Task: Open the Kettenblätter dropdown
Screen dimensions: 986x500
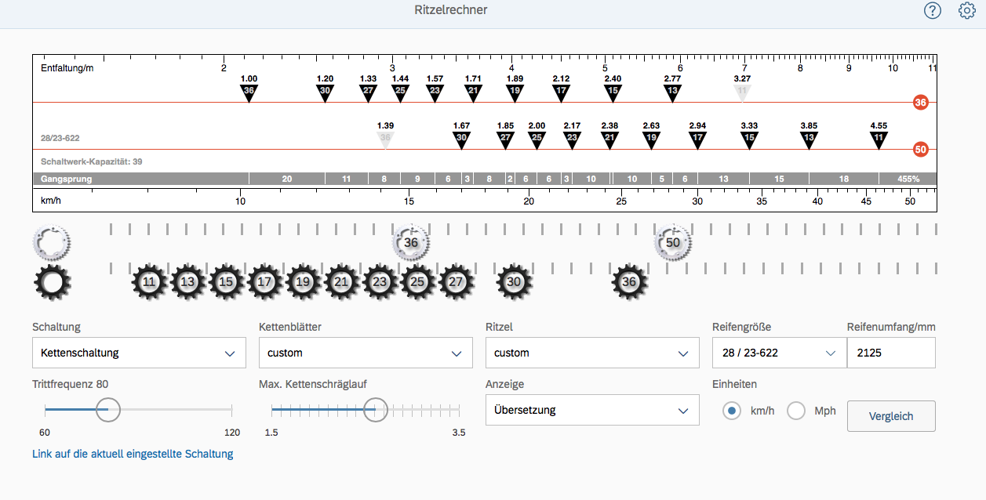Action: pyautogui.click(x=366, y=353)
